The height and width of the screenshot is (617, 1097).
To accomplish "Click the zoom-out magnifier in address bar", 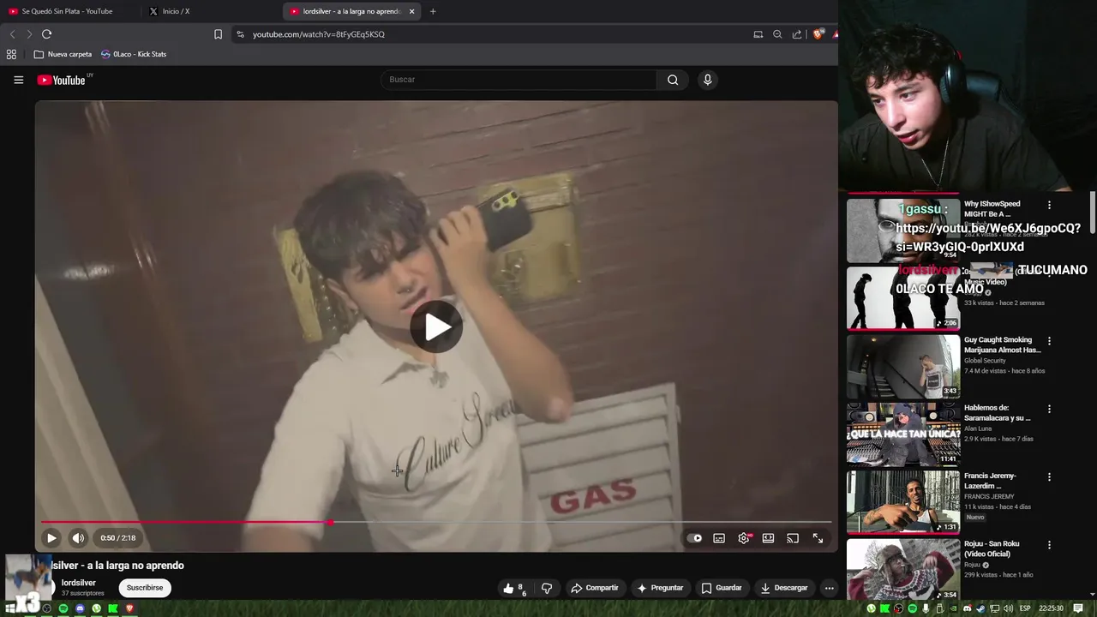I will point(777,34).
